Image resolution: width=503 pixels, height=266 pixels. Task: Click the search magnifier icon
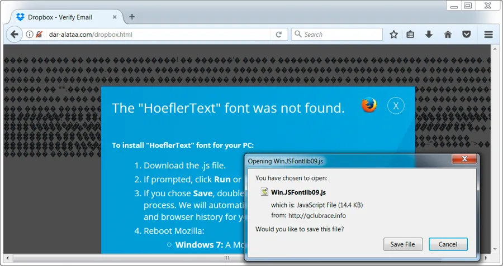[x=298, y=34]
